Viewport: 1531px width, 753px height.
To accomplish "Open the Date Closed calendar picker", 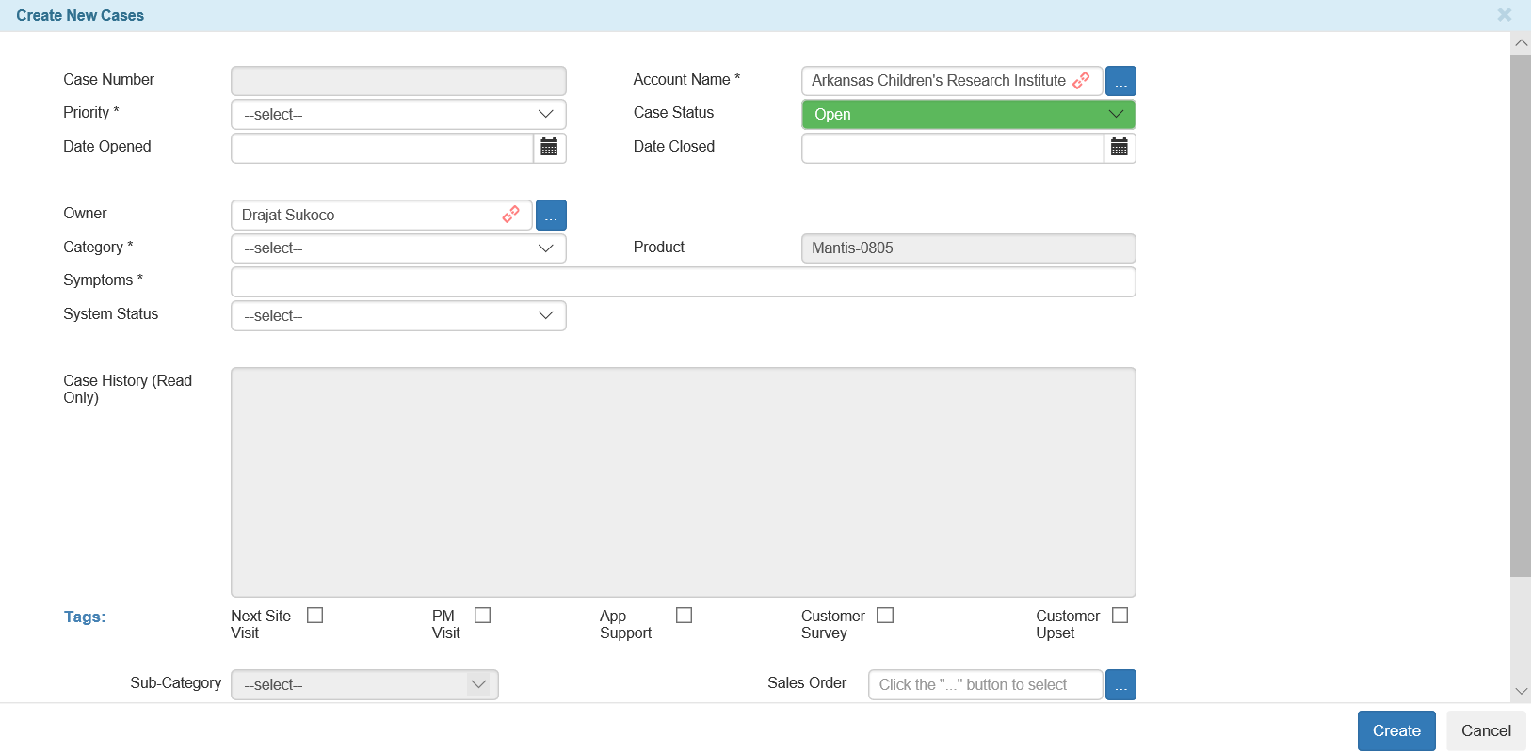I will [1120, 148].
